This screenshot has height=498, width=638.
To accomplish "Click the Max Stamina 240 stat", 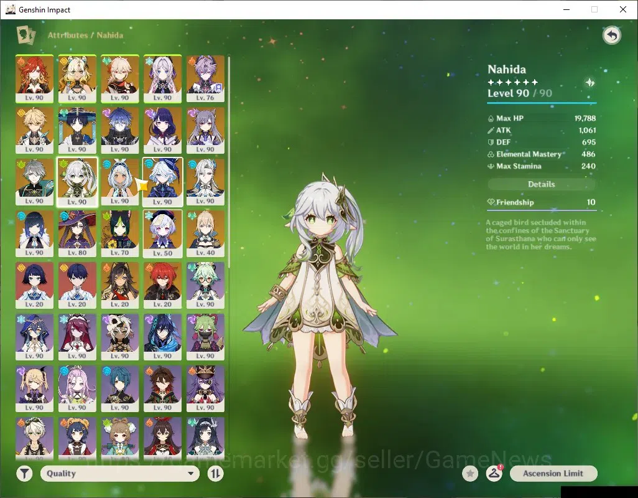I will point(541,166).
